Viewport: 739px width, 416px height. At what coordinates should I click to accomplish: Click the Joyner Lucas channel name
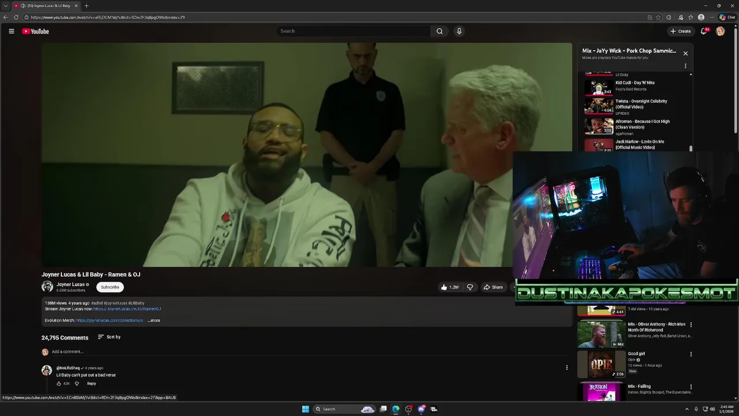point(70,284)
